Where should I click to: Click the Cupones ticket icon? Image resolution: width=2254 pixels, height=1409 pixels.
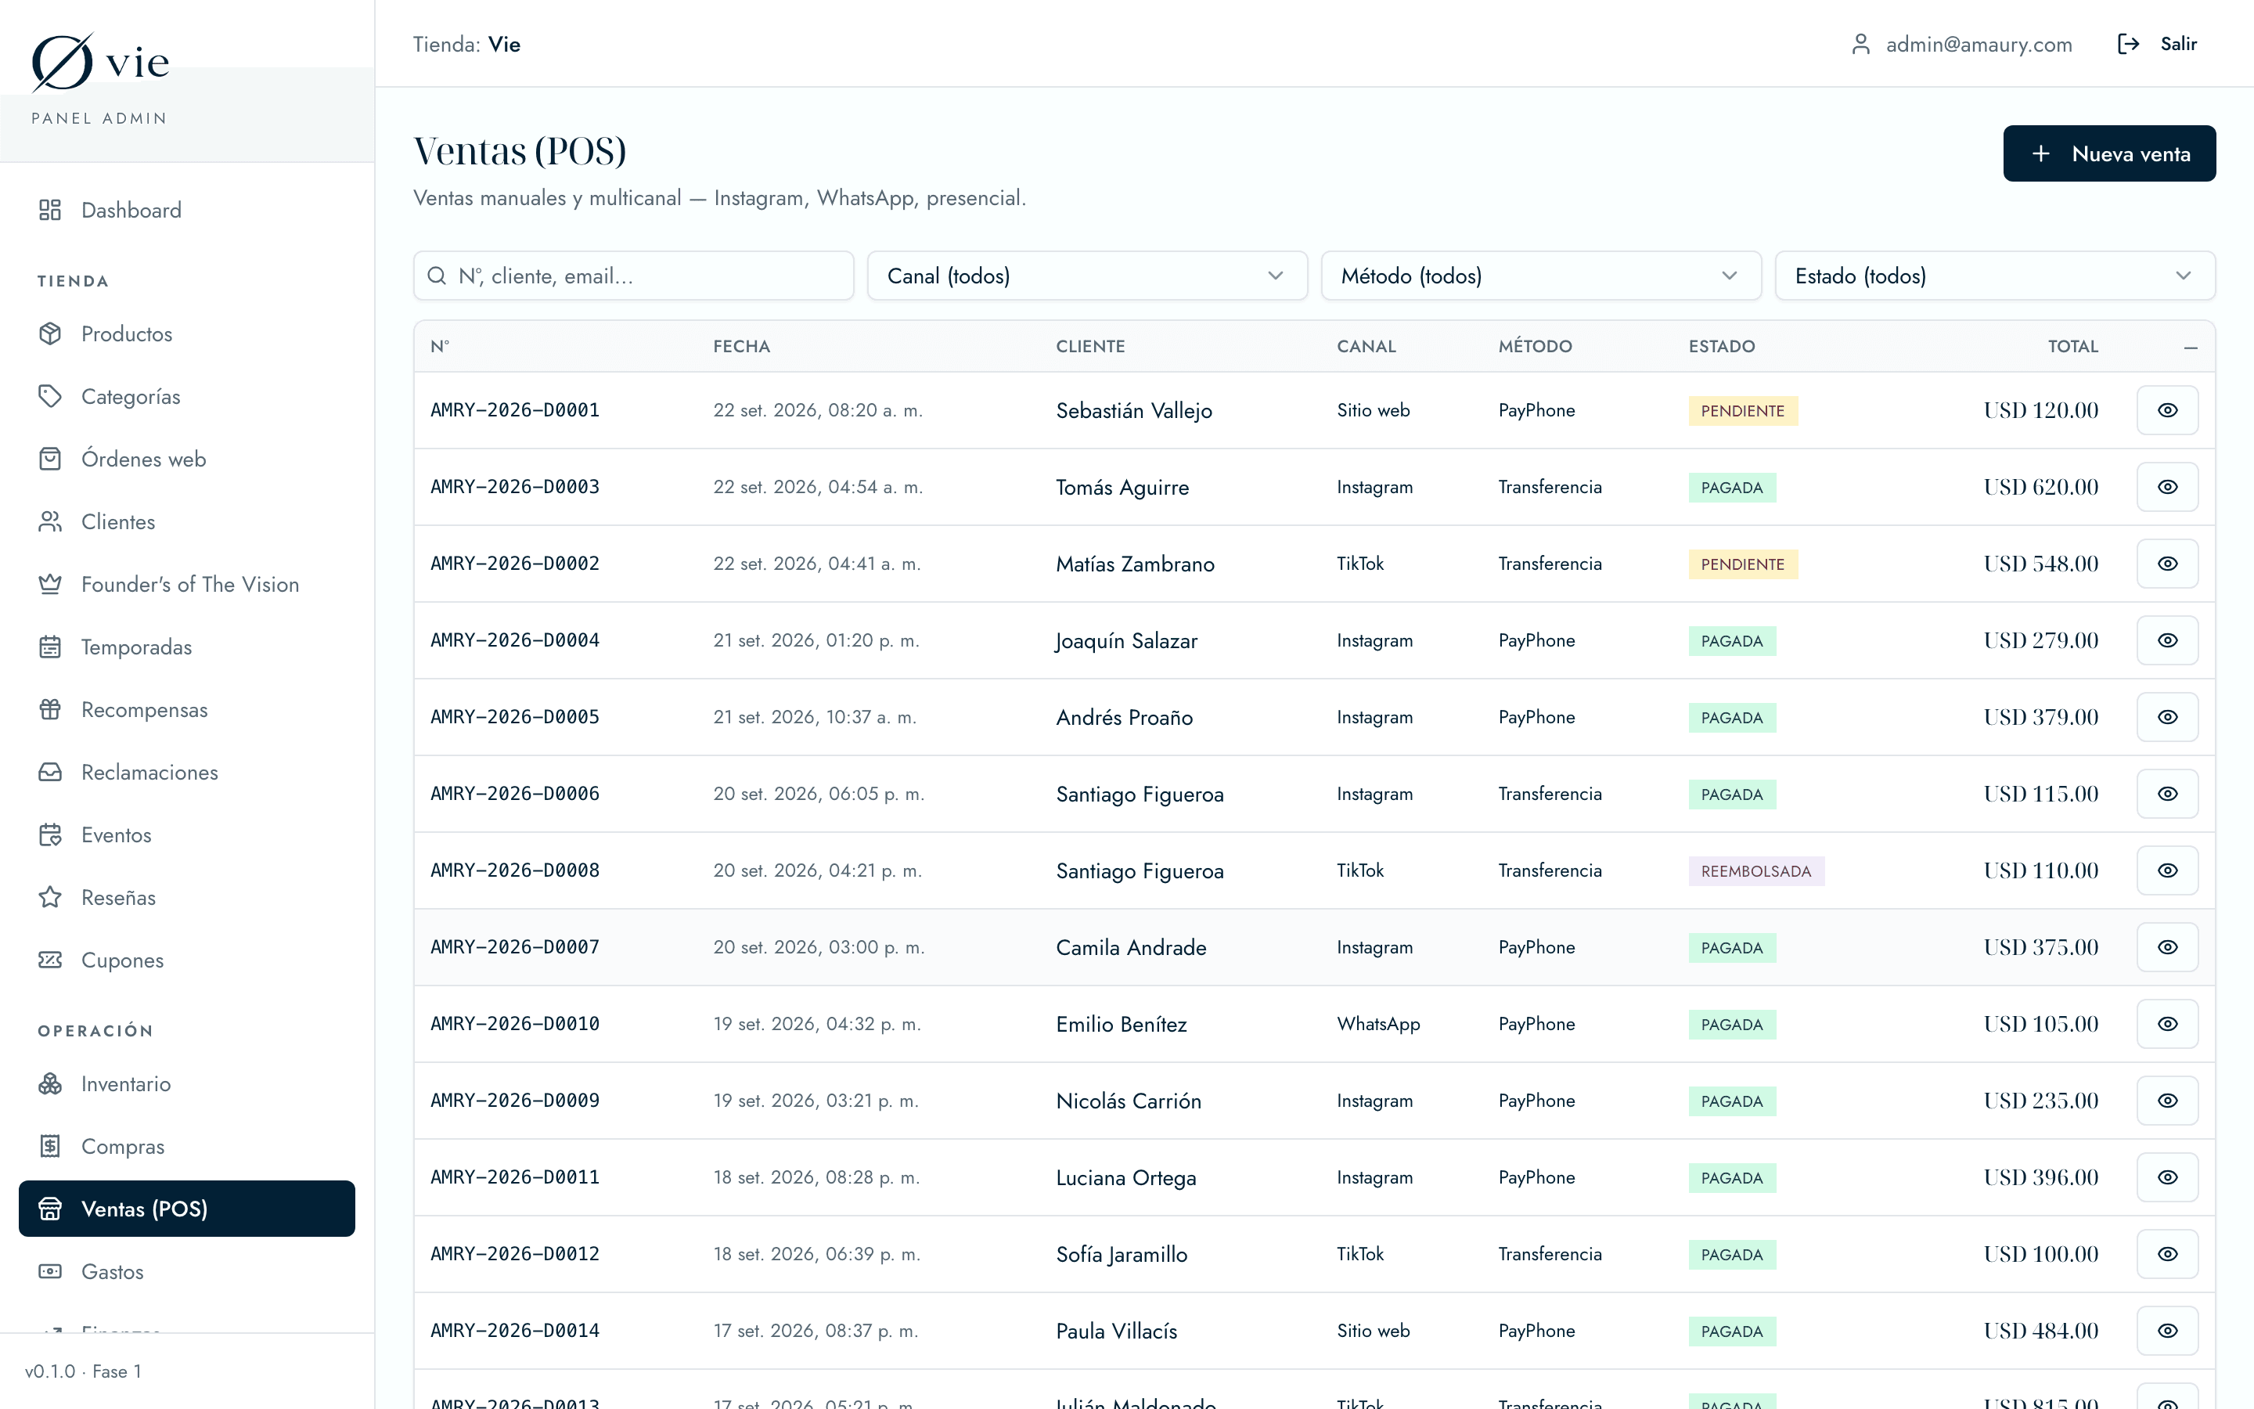(50, 960)
